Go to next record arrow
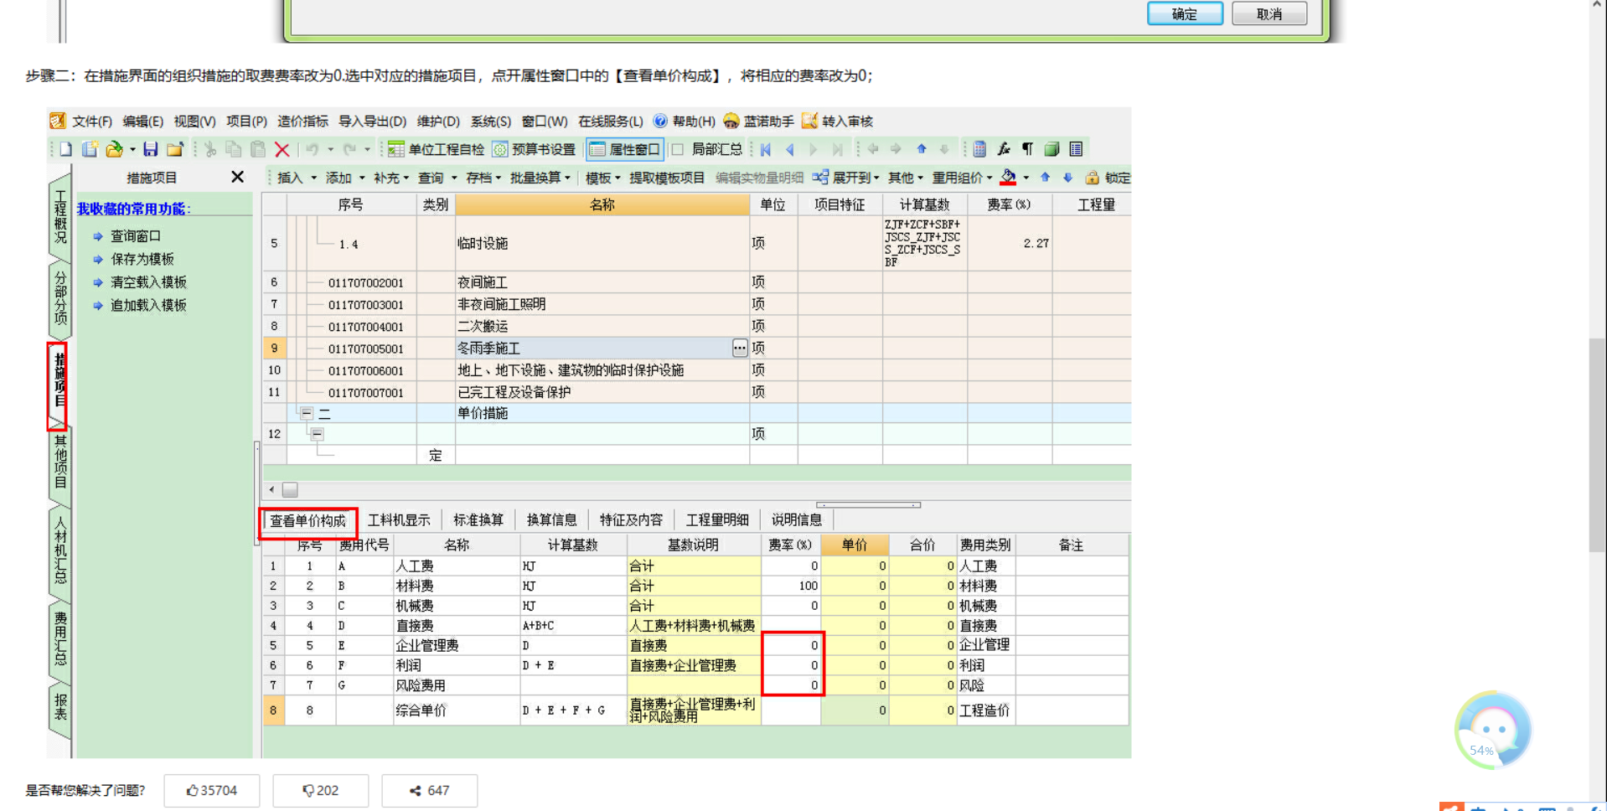This screenshot has width=1607, height=811. click(813, 149)
